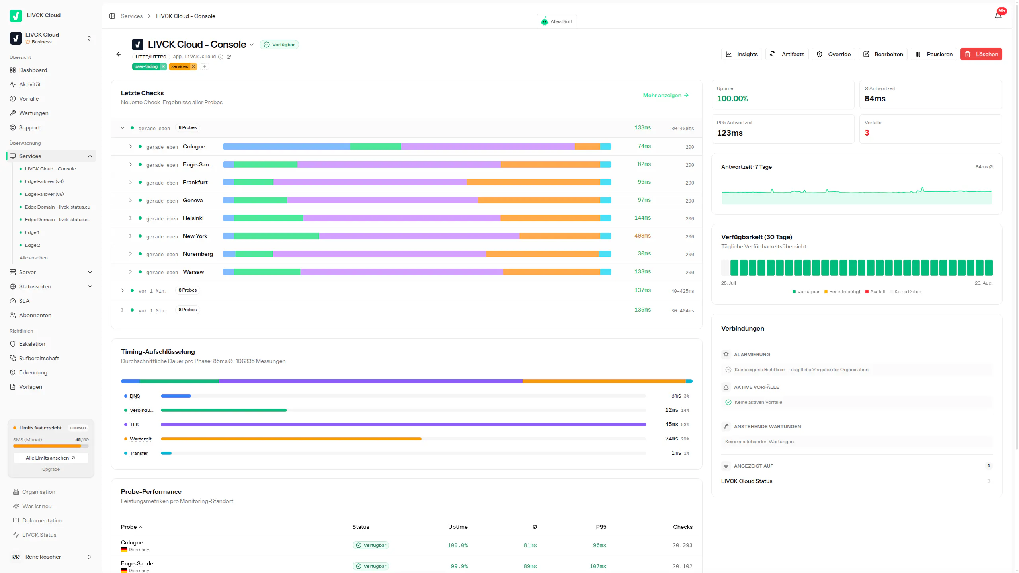Click the Override button
1019x573 pixels.
click(x=834, y=54)
